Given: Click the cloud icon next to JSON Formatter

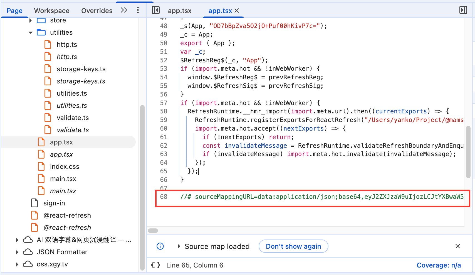Looking at the screenshot, I should [28, 252].
